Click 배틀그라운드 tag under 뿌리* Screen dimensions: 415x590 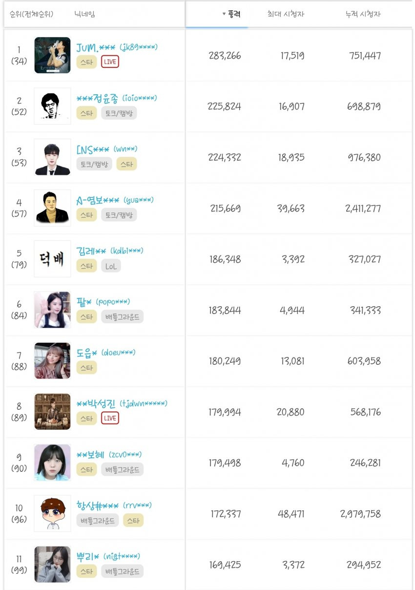coord(122,571)
